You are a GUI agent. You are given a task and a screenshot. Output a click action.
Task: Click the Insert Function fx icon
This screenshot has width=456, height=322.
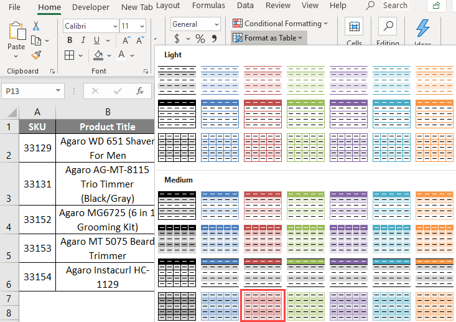(x=140, y=91)
